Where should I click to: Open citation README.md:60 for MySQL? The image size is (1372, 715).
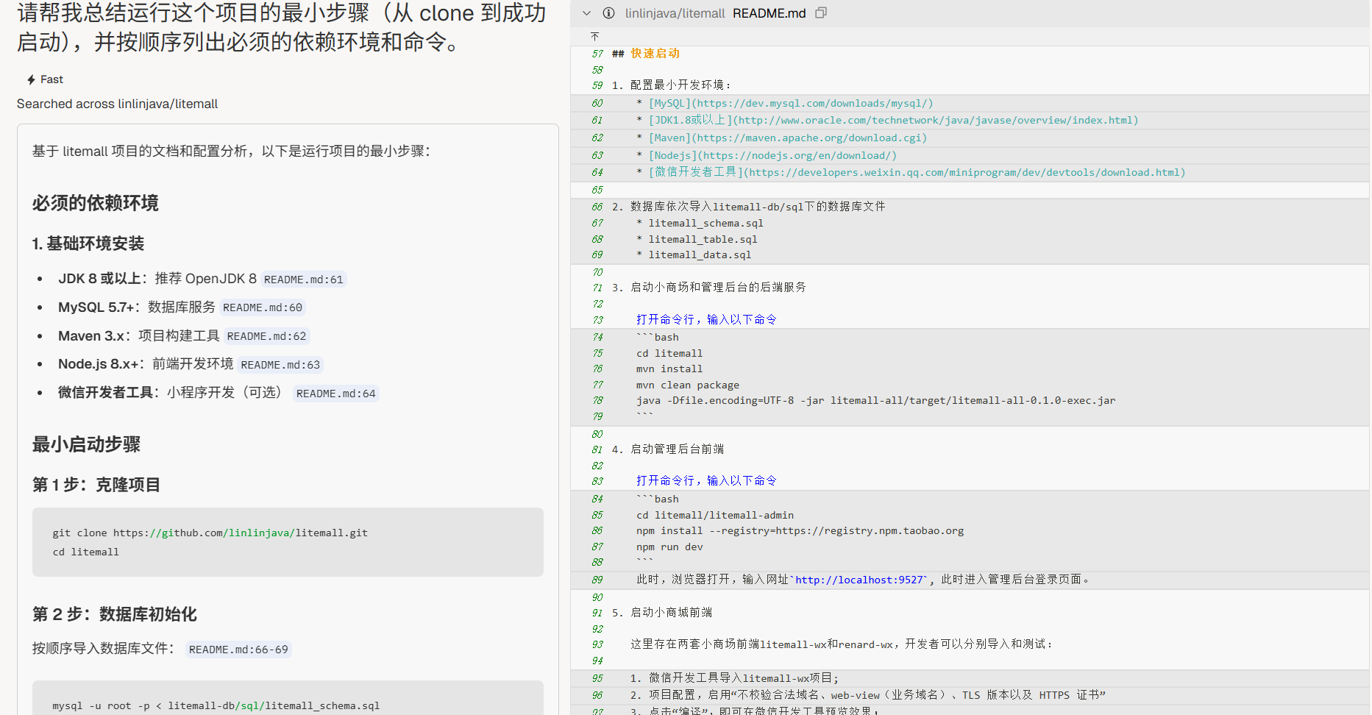[263, 307]
